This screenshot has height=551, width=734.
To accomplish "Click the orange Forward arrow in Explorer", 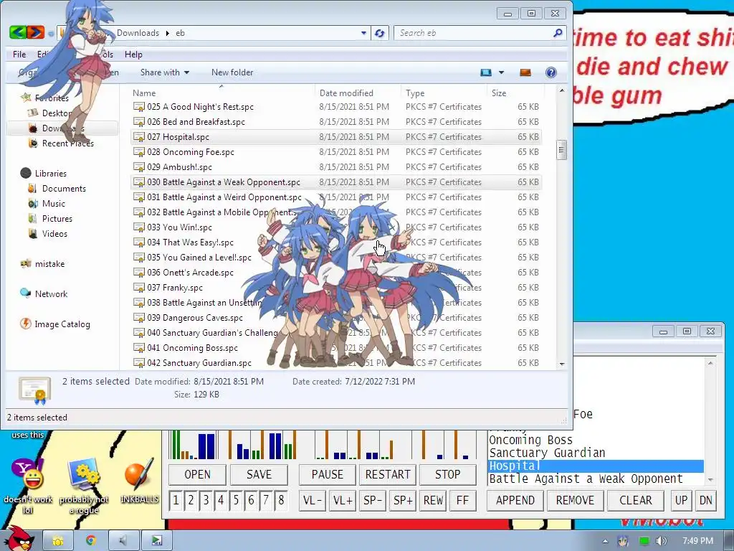I will tap(35, 32).
